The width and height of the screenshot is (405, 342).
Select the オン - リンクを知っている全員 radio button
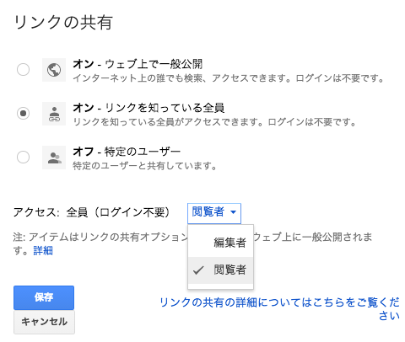point(23,113)
